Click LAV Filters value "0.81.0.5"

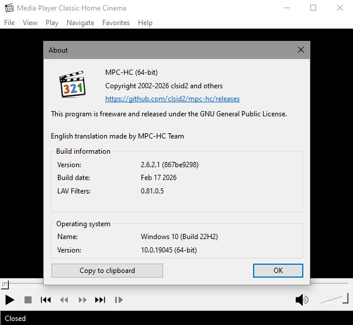click(x=152, y=191)
